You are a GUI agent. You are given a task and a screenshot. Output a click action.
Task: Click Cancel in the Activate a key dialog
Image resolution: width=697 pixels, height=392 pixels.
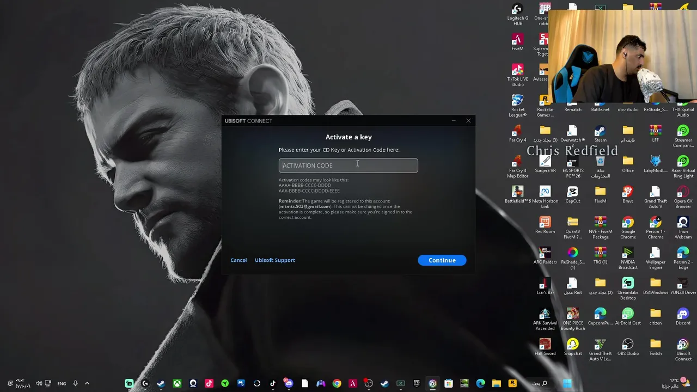239,260
